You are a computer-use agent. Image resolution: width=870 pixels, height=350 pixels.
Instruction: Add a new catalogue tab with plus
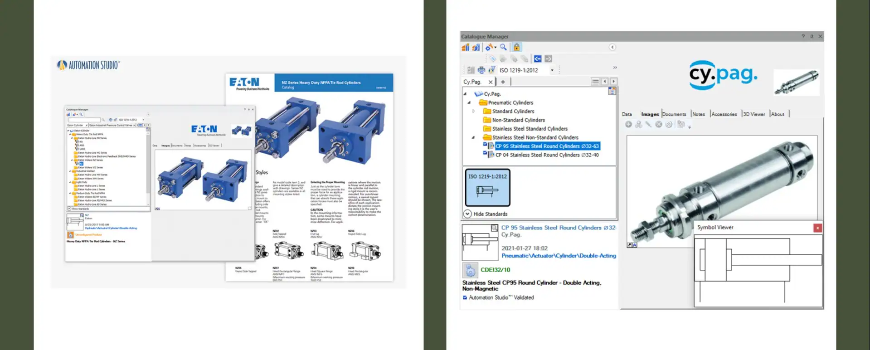[503, 82]
